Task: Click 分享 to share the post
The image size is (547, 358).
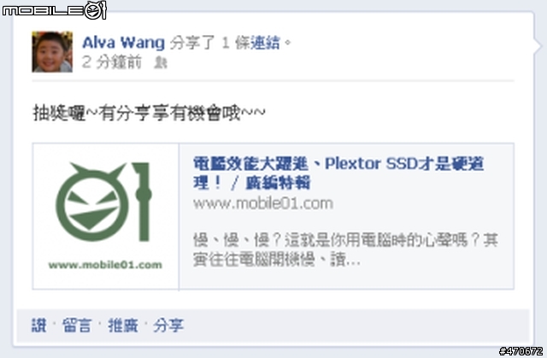Action: point(168,326)
